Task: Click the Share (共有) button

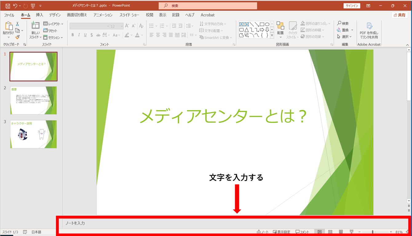Action: point(400,15)
